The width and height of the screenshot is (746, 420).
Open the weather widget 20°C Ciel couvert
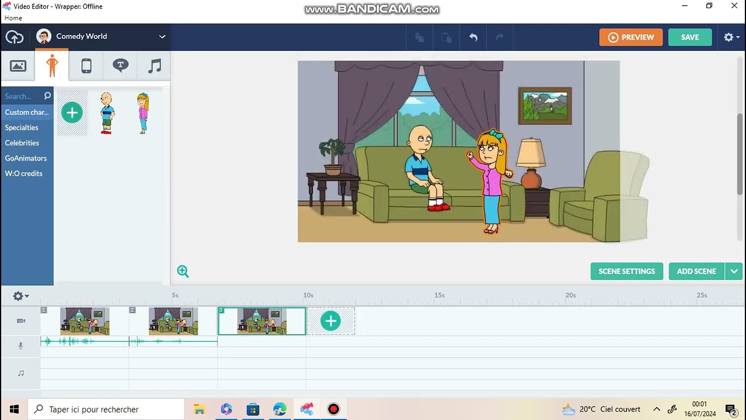point(601,409)
